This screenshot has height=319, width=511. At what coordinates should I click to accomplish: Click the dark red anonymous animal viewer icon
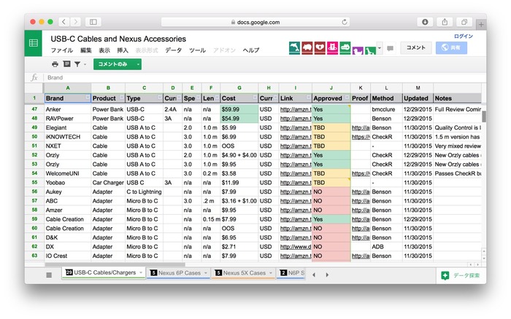tap(307, 48)
